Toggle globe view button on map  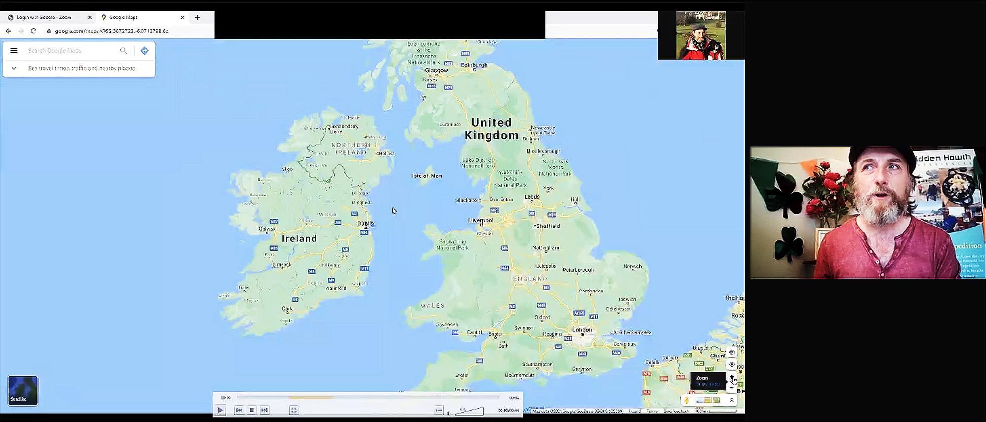click(732, 352)
